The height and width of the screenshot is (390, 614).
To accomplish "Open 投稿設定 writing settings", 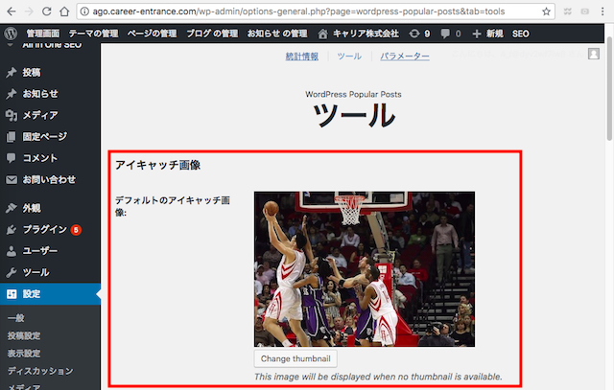I will tap(24, 335).
